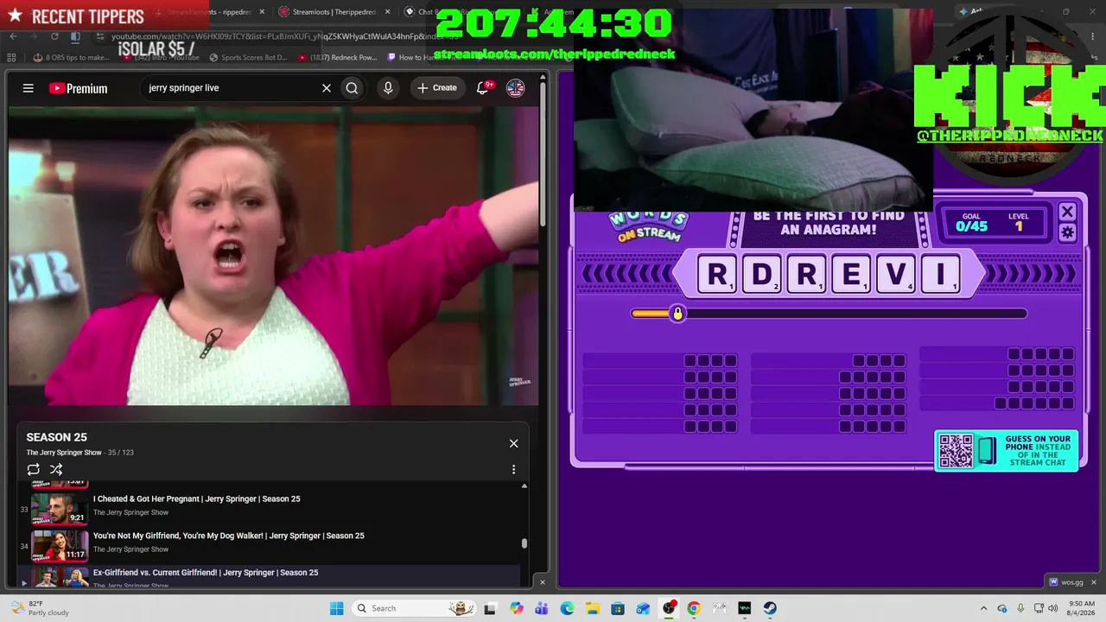This screenshot has width=1106, height=622.
Task: Click the taskbar Search box
Action: click(x=413, y=608)
